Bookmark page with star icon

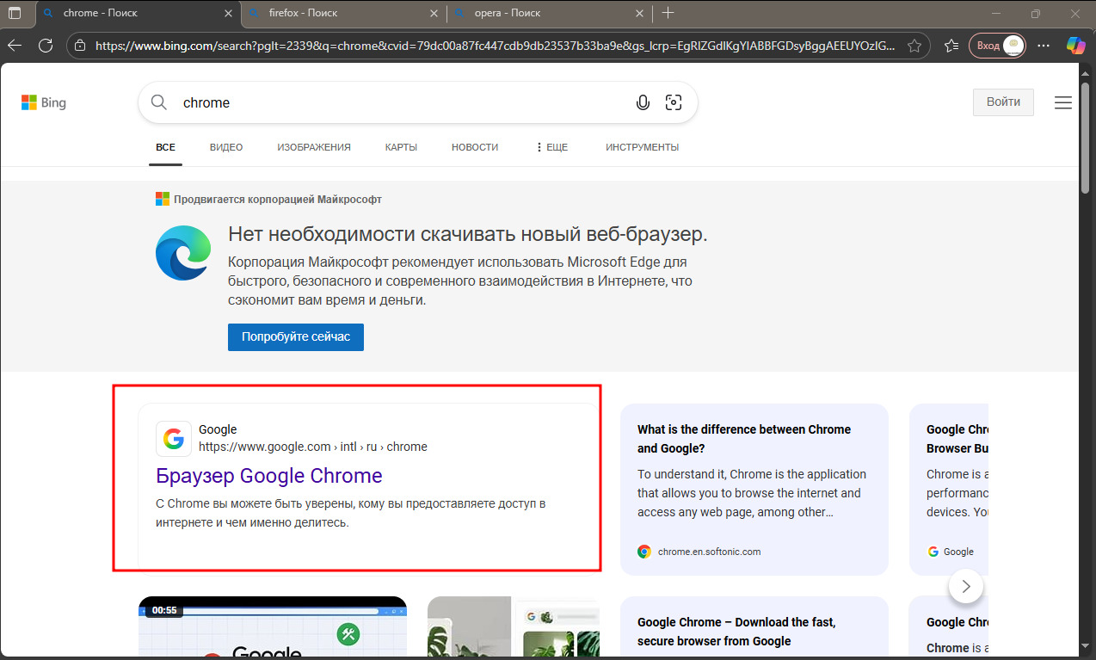coord(914,46)
